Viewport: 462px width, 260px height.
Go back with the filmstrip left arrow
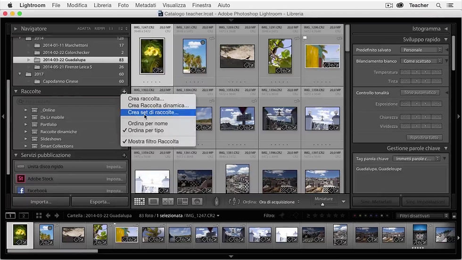click(48, 216)
